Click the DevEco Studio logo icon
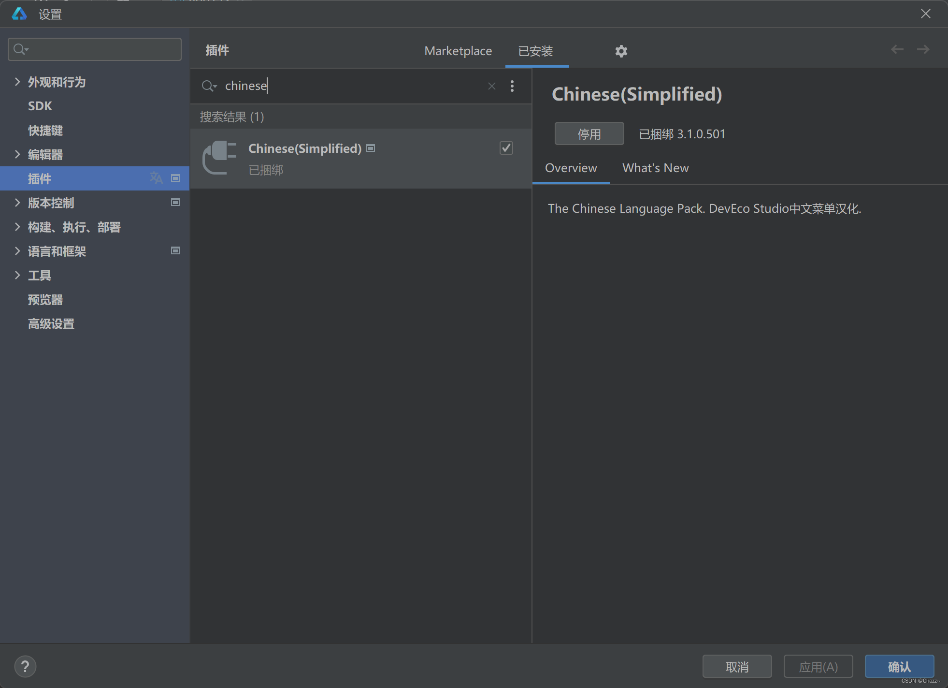This screenshot has height=688, width=948. pyautogui.click(x=19, y=14)
